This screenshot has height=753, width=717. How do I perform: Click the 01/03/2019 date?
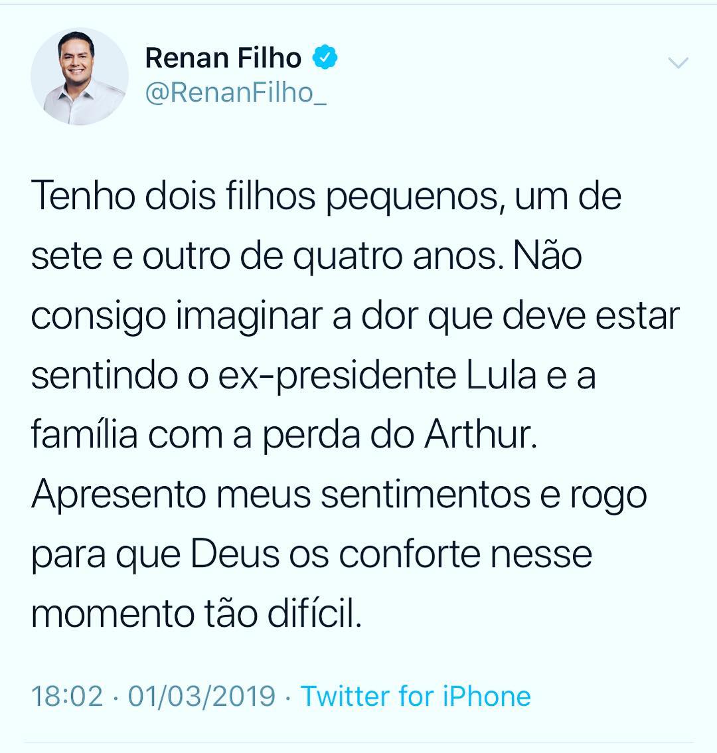click(202, 697)
